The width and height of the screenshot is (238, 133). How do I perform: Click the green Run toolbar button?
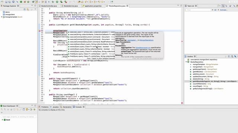click(57, 2)
